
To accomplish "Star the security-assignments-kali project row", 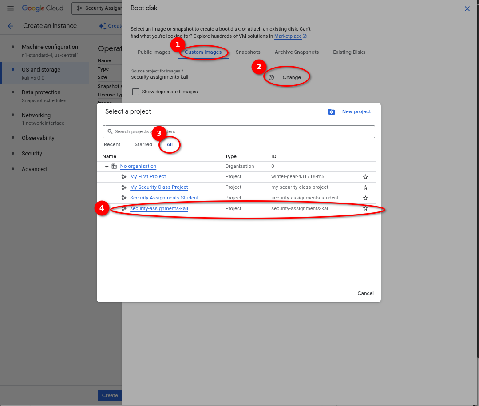I will click(365, 208).
